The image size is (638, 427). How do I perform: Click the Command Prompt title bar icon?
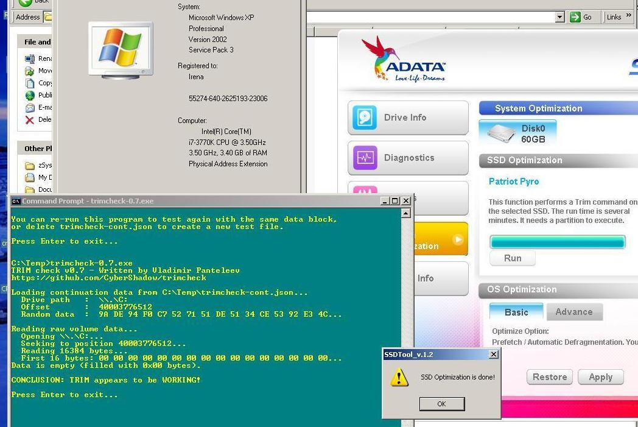coord(16,201)
